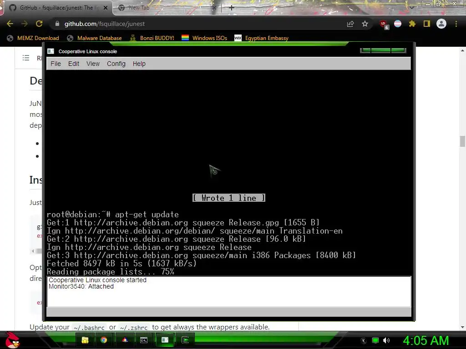Image resolution: width=466 pixels, height=349 pixels.
Task: Click the Angry Birds start button
Action: (x=12, y=340)
